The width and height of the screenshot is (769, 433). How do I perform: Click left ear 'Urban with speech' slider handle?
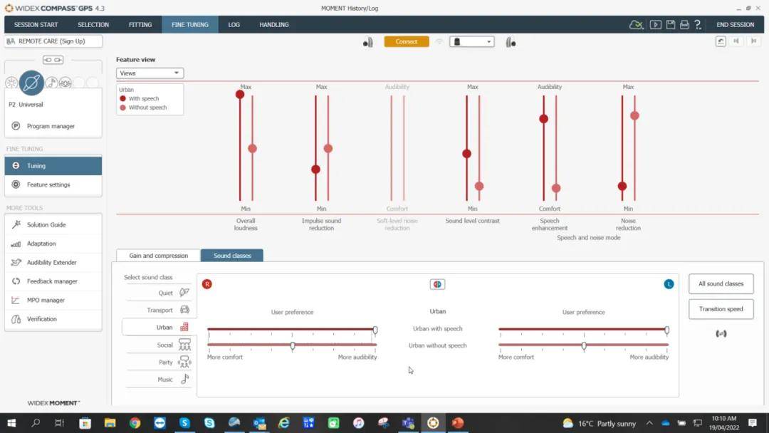pyautogui.click(x=667, y=330)
